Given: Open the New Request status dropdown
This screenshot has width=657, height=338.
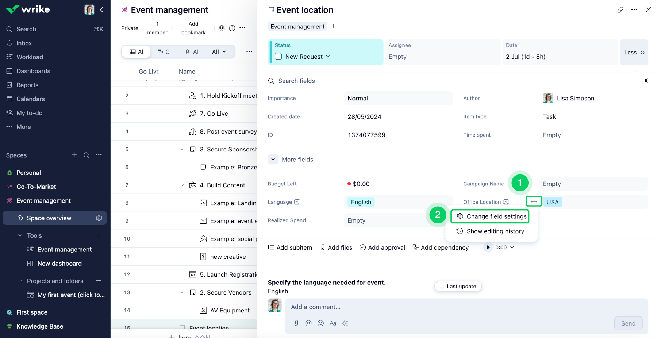Looking at the screenshot, I should 327,57.
